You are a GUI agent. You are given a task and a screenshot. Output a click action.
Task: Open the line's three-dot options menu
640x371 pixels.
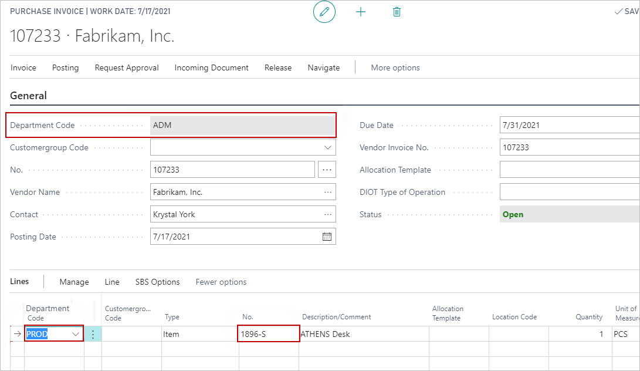[x=93, y=334]
